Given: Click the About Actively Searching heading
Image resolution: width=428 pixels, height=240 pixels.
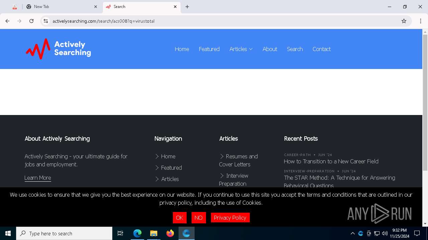Looking at the screenshot, I should tap(57, 139).
